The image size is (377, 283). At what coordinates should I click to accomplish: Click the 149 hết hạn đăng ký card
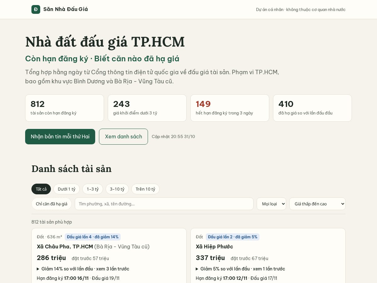pos(230,108)
